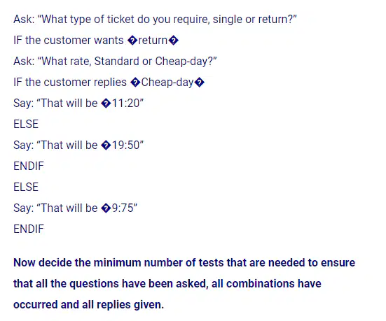Screen dimensions: 386x321
Task: Click the first ENDIF keyword
Action: 29,166
